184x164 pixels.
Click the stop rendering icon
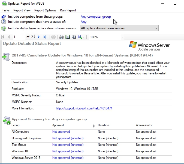pyautogui.click(x=53, y=37)
